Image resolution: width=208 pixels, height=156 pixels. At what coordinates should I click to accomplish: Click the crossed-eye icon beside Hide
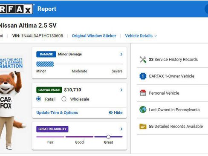[x=111, y=113]
